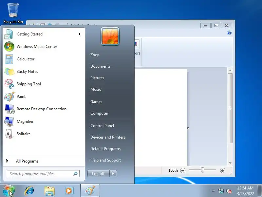
Task: Open Sticky Notes
Action: [x=44, y=72]
